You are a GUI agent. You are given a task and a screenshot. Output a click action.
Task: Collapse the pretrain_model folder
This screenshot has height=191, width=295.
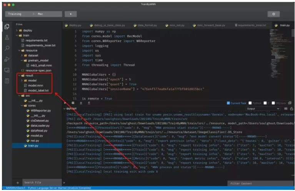point(22,60)
